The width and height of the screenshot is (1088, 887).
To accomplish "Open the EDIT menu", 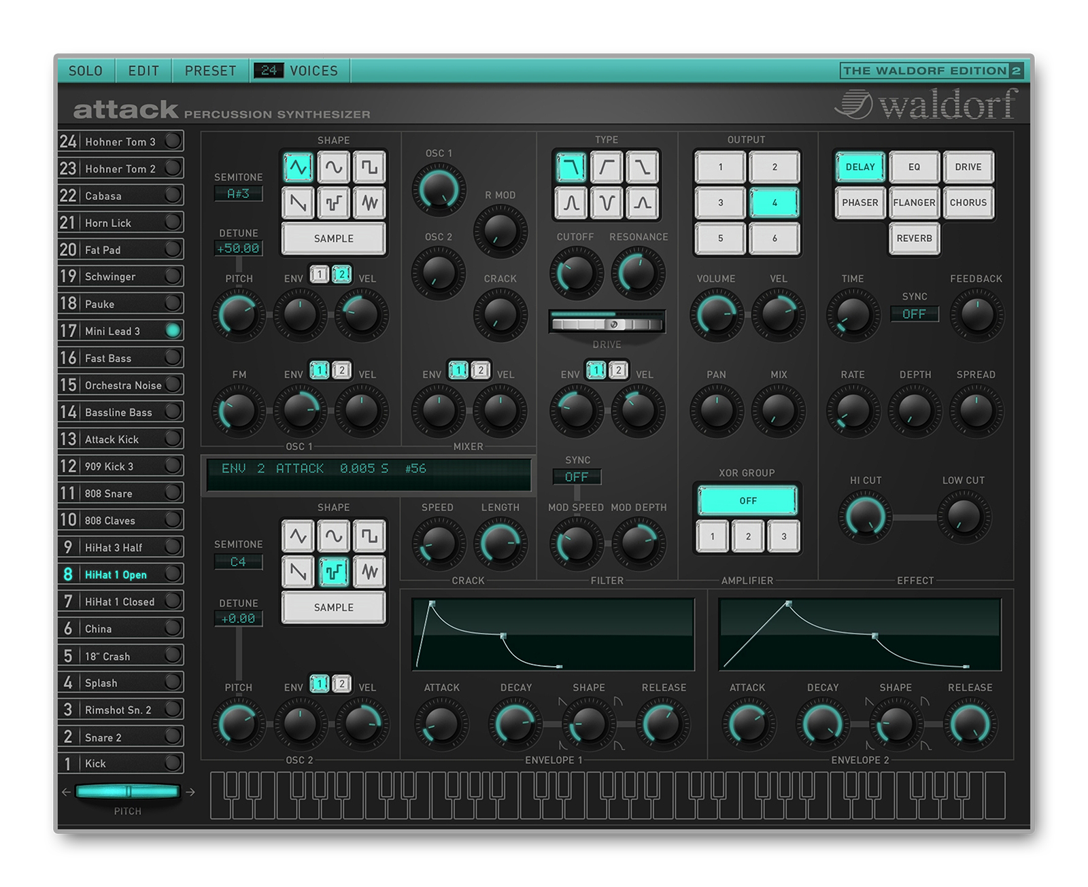I will coord(143,71).
